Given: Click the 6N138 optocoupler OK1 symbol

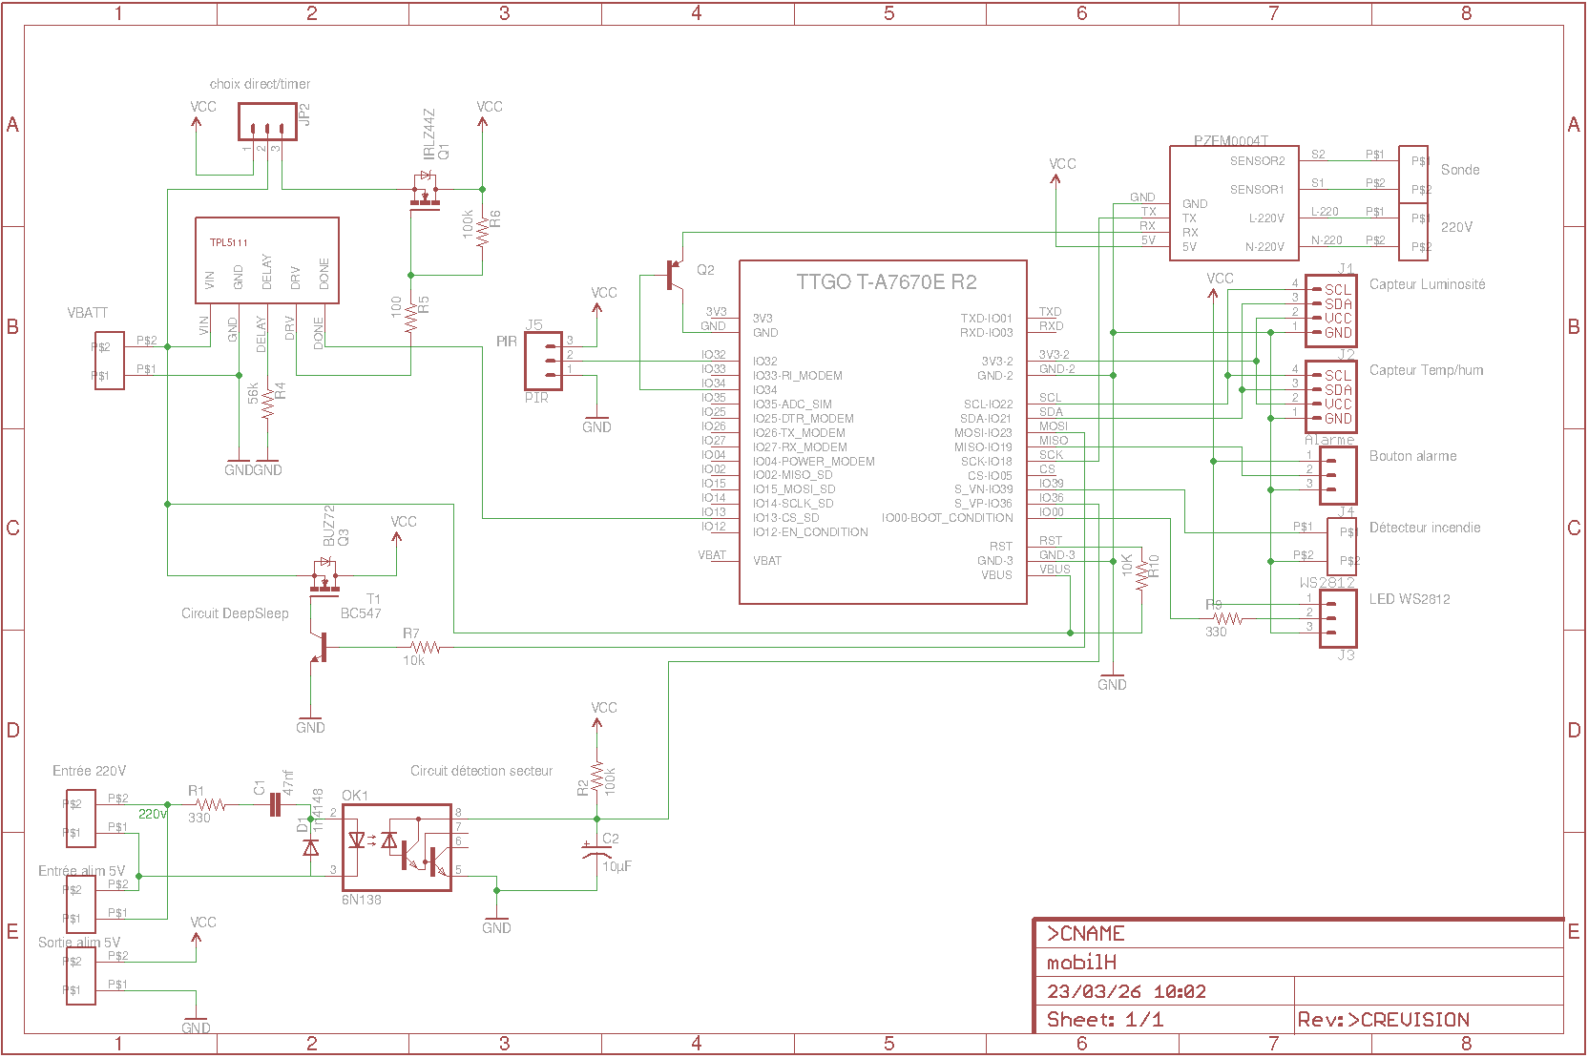Looking at the screenshot, I should pyautogui.click(x=397, y=848).
